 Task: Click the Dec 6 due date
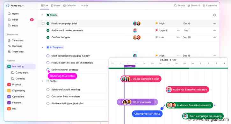coord(186,23)
